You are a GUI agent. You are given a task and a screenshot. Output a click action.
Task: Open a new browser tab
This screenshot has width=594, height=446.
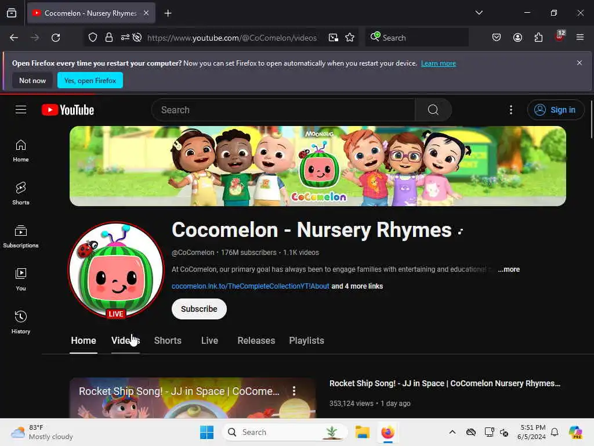click(x=168, y=13)
